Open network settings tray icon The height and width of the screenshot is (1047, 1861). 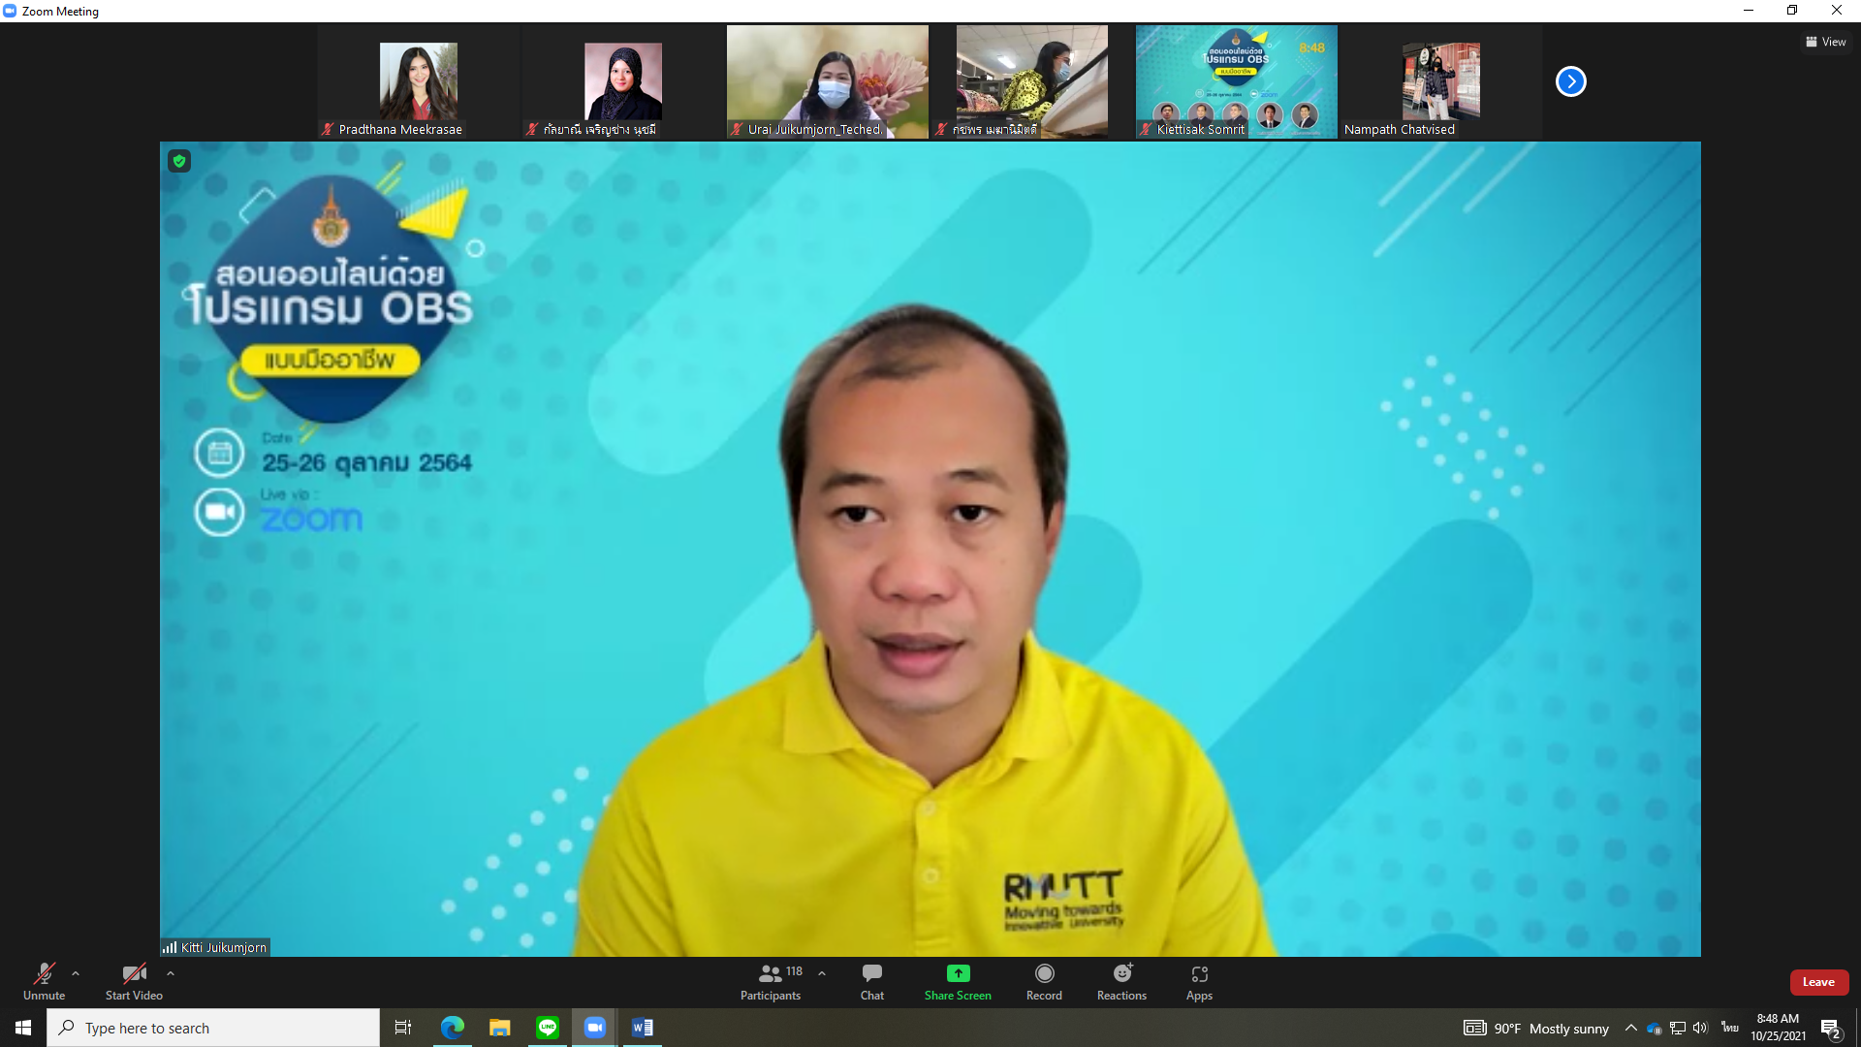click(1678, 1028)
